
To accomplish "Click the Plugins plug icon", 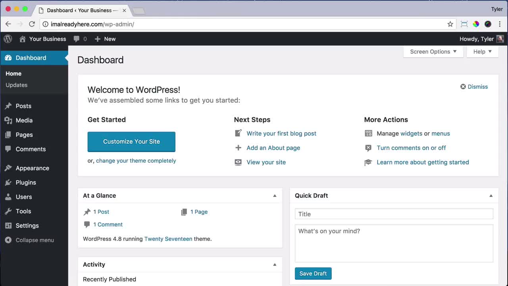I will pyautogui.click(x=8, y=182).
